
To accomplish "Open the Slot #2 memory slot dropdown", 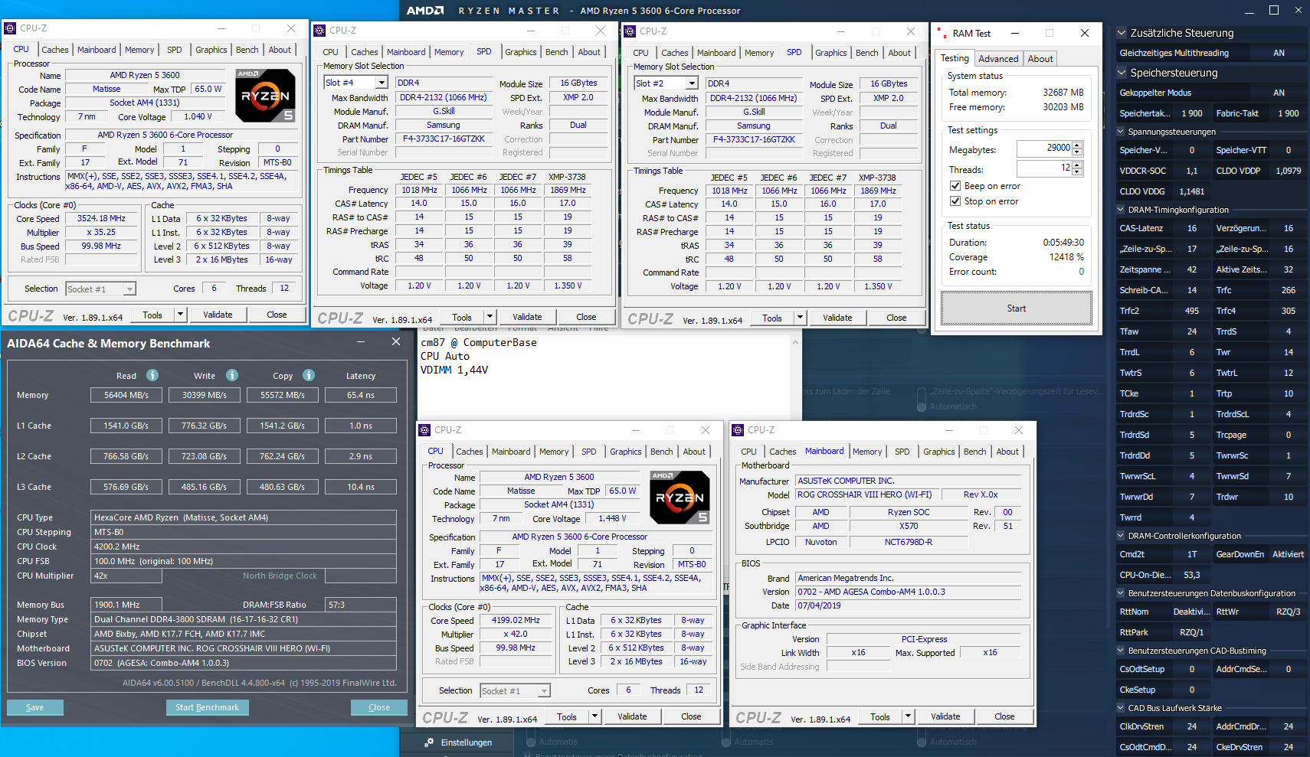I will point(692,83).
